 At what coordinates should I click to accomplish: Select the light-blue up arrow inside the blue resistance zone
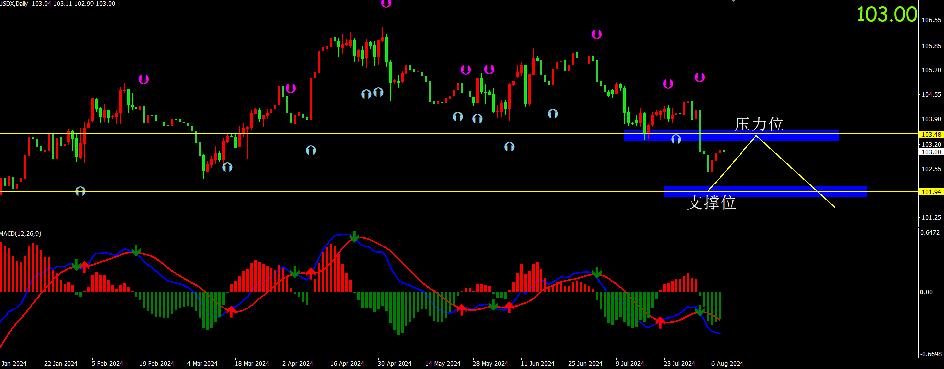tap(676, 139)
